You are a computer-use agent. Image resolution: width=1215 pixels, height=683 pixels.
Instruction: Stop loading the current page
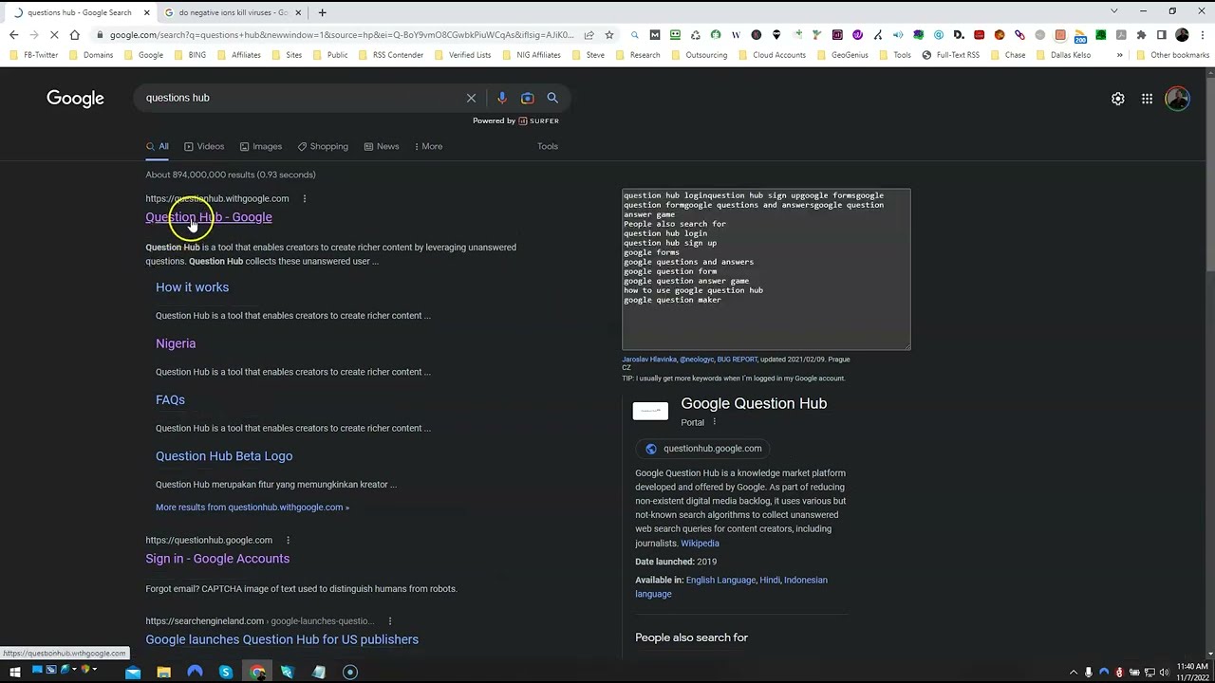click(x=54, y=35)
